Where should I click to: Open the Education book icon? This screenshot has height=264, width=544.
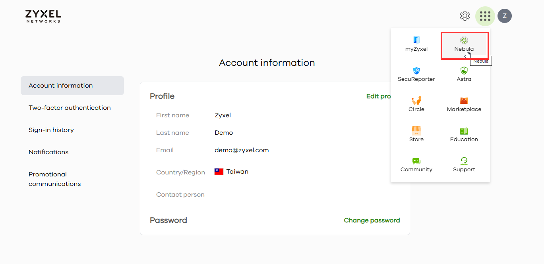[464, 131]
